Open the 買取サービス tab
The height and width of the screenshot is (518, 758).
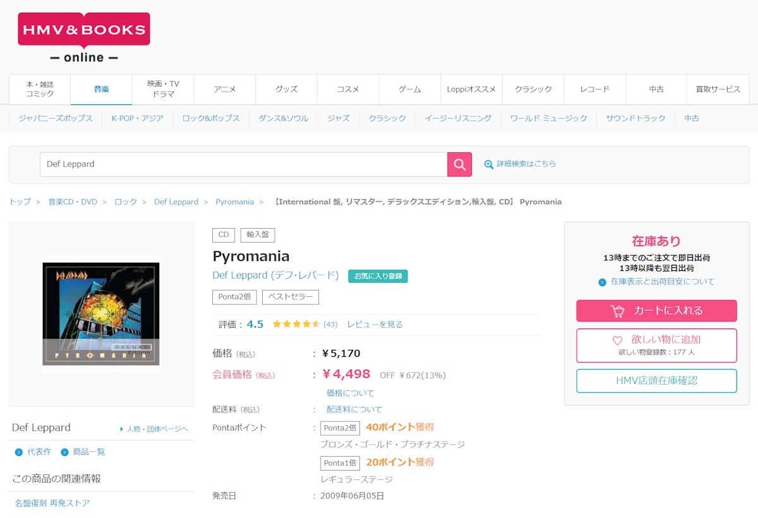pos(718,89)
